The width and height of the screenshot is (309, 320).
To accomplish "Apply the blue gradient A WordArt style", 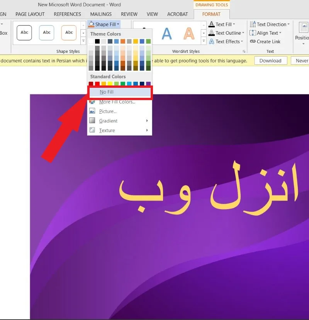I will tap(166, 34).
